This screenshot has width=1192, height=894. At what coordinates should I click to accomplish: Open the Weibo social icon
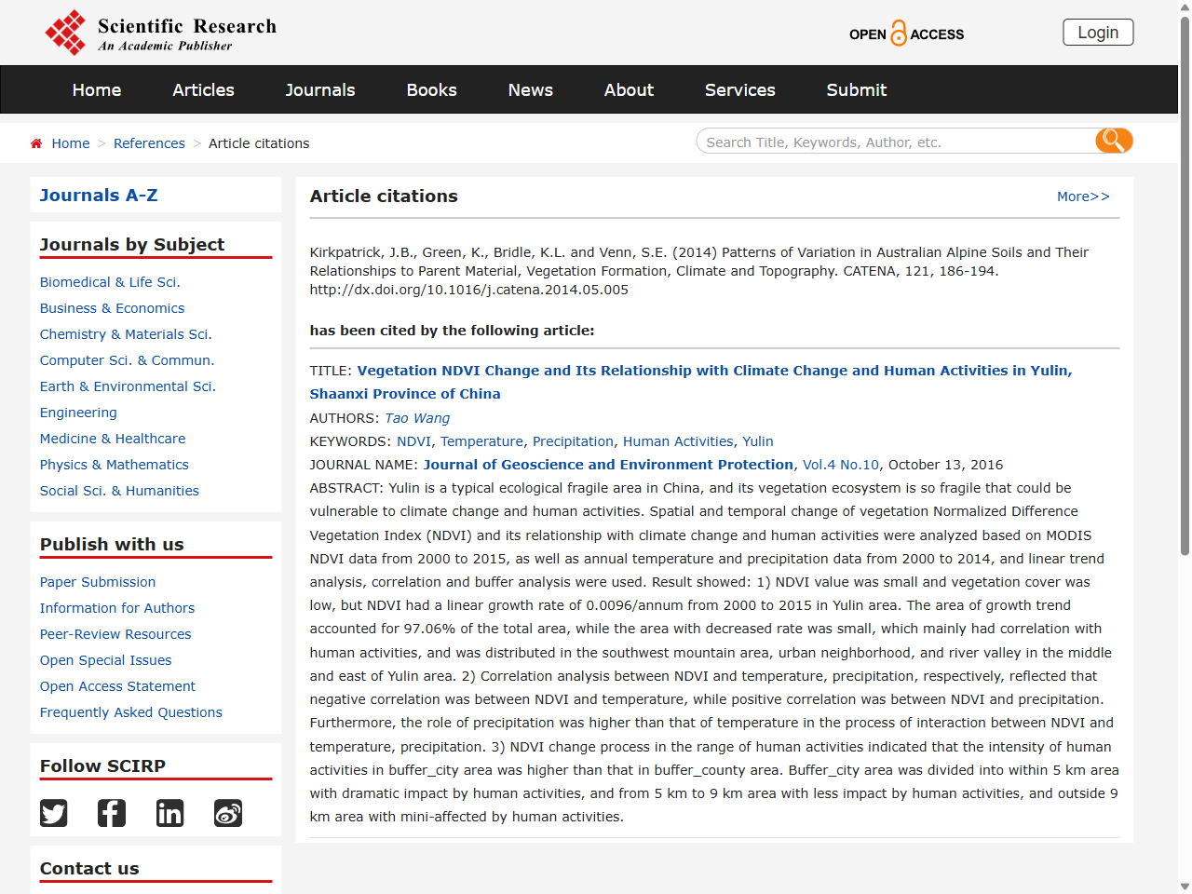[x=228, y=813]
